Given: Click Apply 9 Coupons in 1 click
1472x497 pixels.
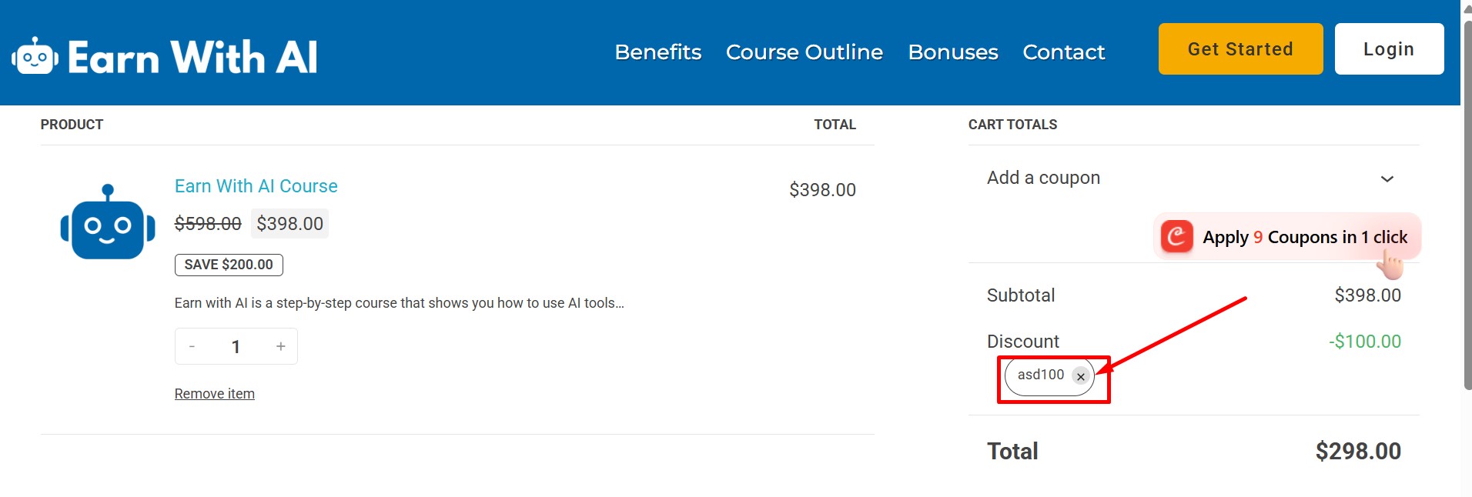Looking at the screenshot, I should click(x=1305, y=237).
